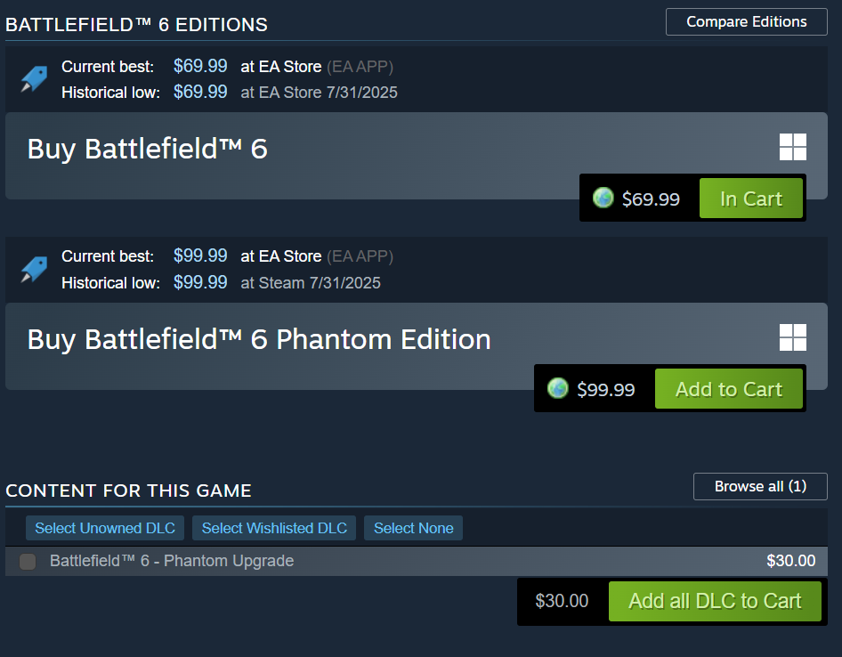Click the globe icon beside the $99.99 price
Image resolution: width=842 pixels, height=657 pixels.
558,389
